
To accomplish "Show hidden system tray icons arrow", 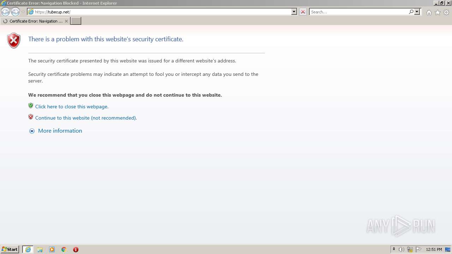I will (394, 249).
